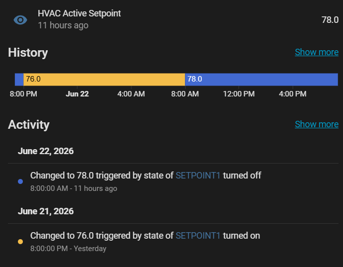The height and width of the screenshot is (267, 343).
Task: Click the Activity section heading
Action: pyautogui.click(x=29, y=125)
